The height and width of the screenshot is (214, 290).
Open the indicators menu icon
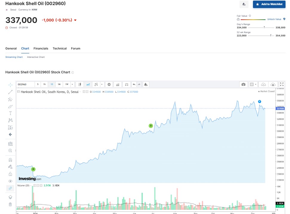tap(118, 84)
